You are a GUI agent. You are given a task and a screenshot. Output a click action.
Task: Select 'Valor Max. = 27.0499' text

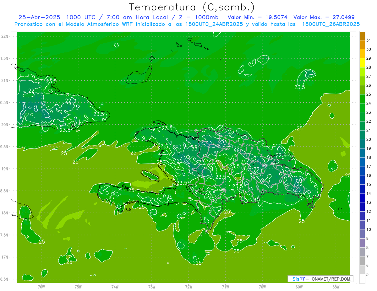pyautogui.click(x=324, y=17)
